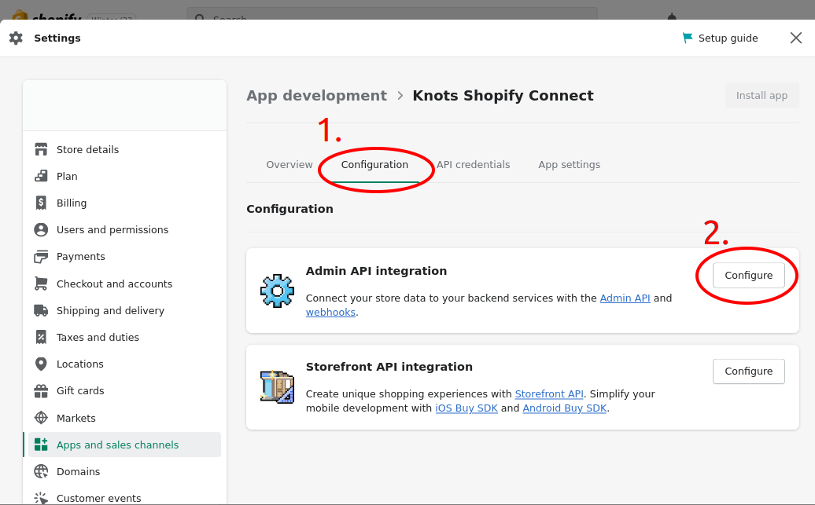Click the Domains globe icon
Viewport: 815px width, 505px height.
41,471
